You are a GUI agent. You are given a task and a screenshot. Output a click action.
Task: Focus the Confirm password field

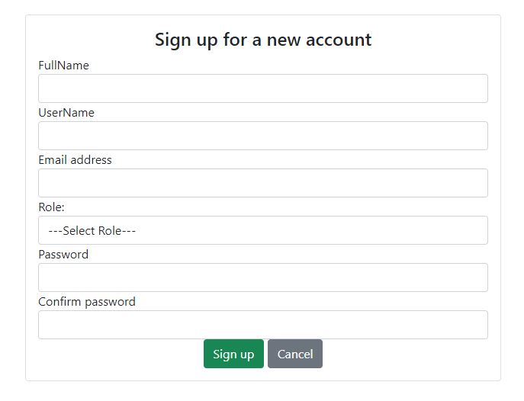(x=262, y=325)
